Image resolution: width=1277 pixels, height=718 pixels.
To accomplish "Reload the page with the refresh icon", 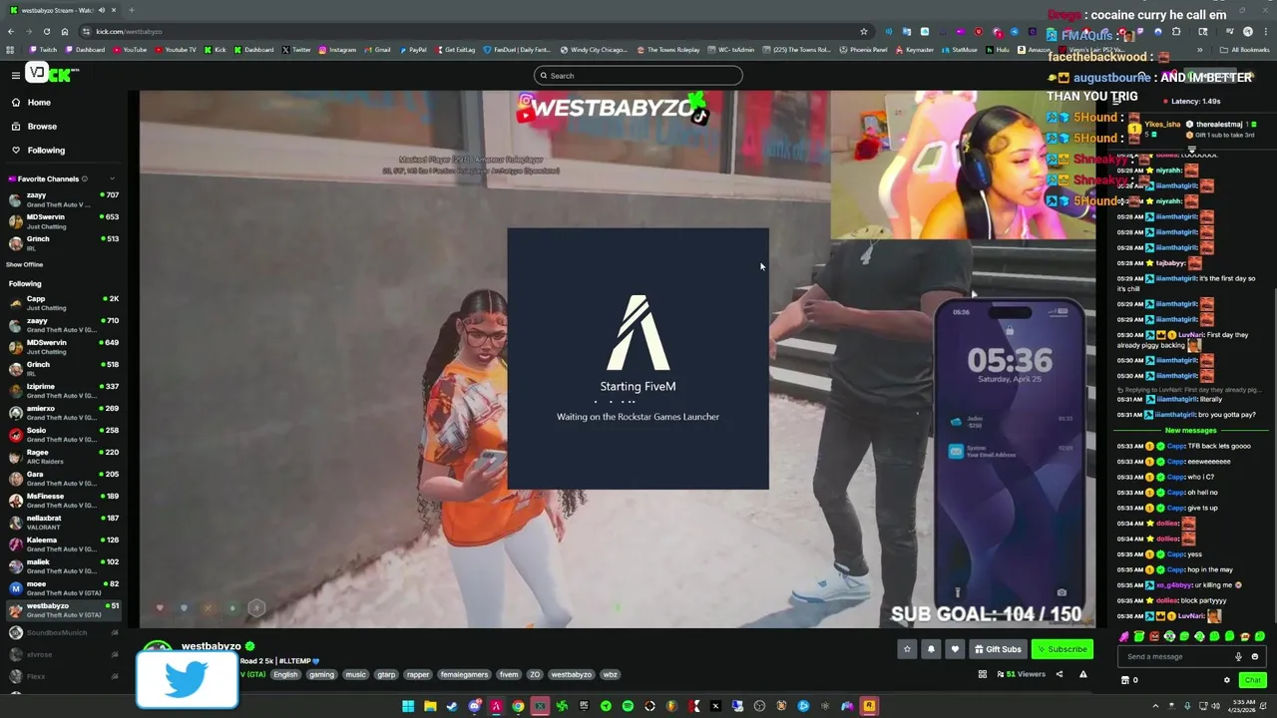I will (x=46, y=32).
